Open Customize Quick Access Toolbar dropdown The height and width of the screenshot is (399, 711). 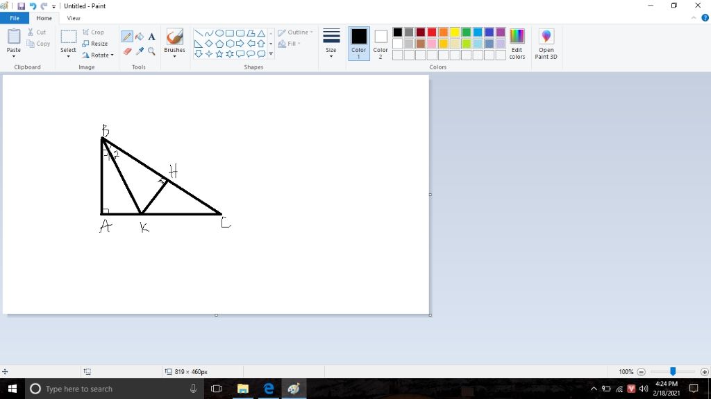coord(53,6)
